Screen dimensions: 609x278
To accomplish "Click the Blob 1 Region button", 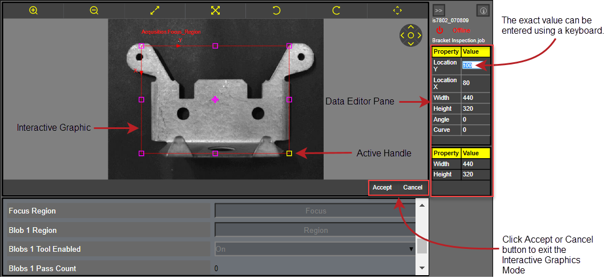I will coord(316,230).
